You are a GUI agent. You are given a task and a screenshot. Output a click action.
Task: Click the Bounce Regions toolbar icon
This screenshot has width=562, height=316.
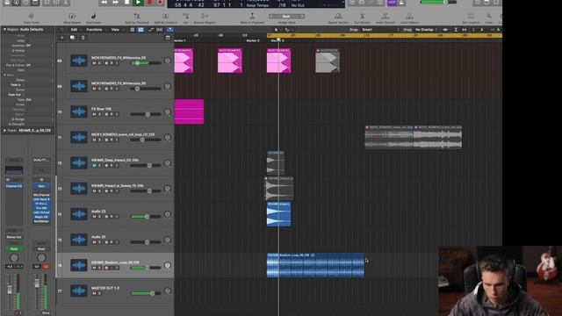(x=205, y=16)
